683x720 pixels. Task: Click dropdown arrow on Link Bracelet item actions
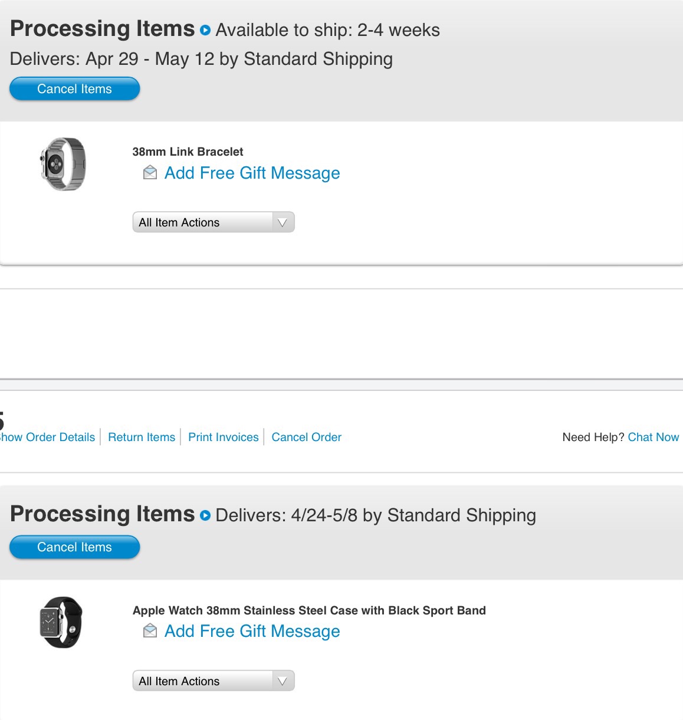283,222
